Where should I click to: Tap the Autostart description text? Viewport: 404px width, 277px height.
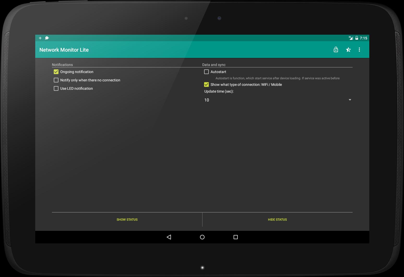point(277,78)
